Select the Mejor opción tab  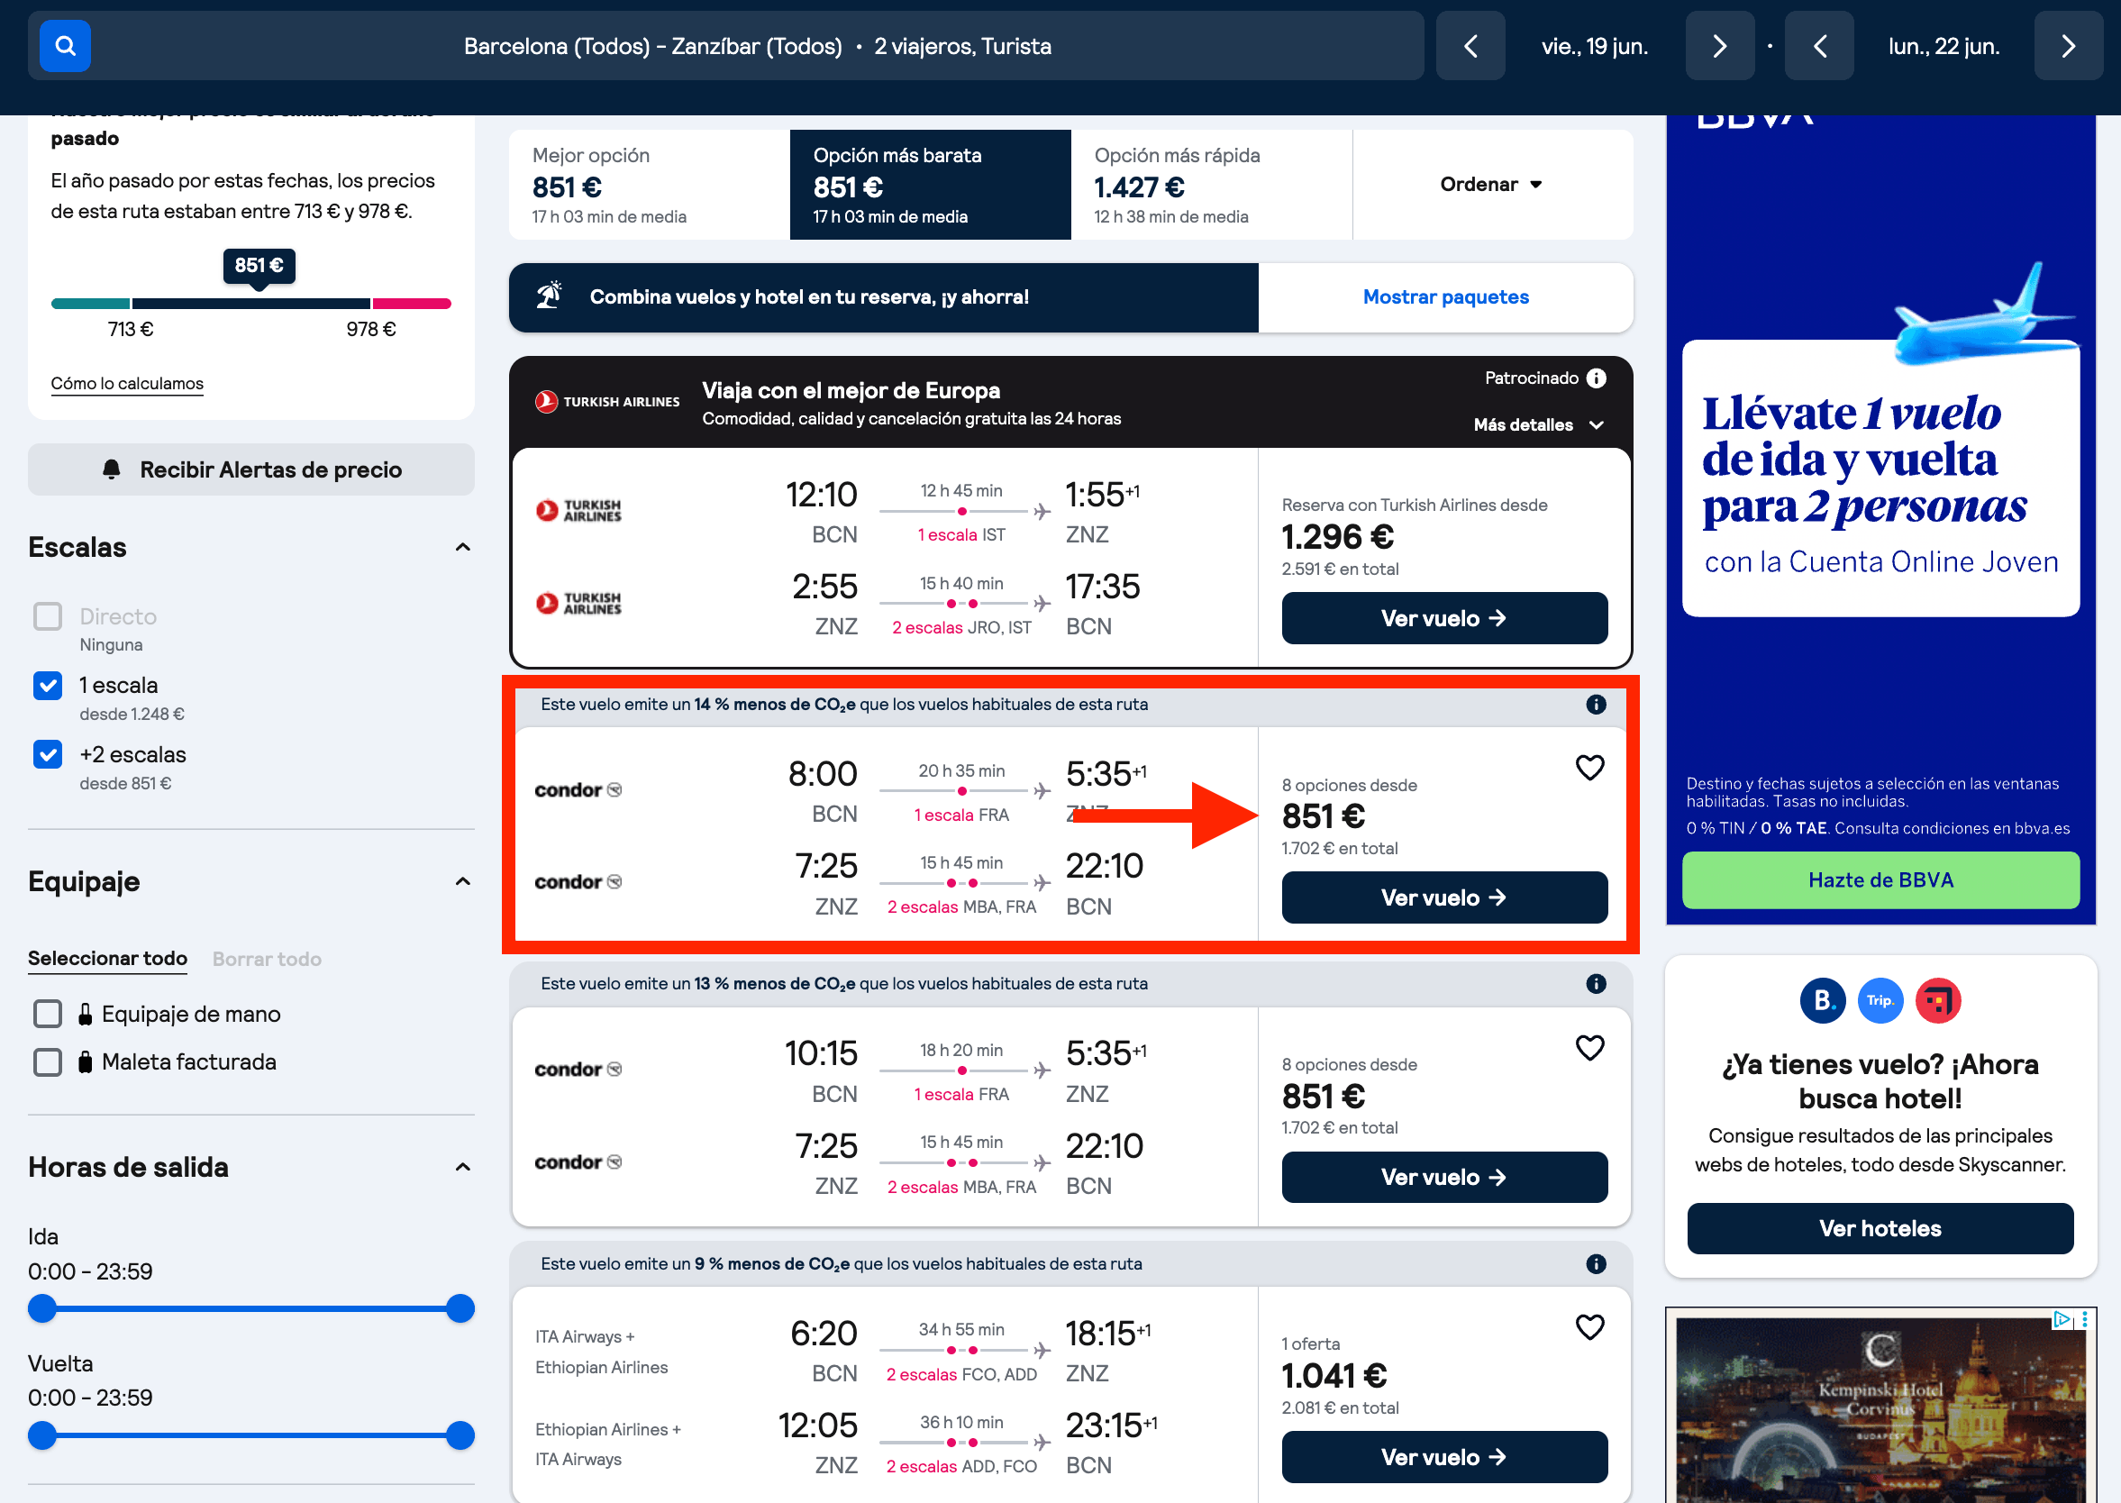point(649,184)
